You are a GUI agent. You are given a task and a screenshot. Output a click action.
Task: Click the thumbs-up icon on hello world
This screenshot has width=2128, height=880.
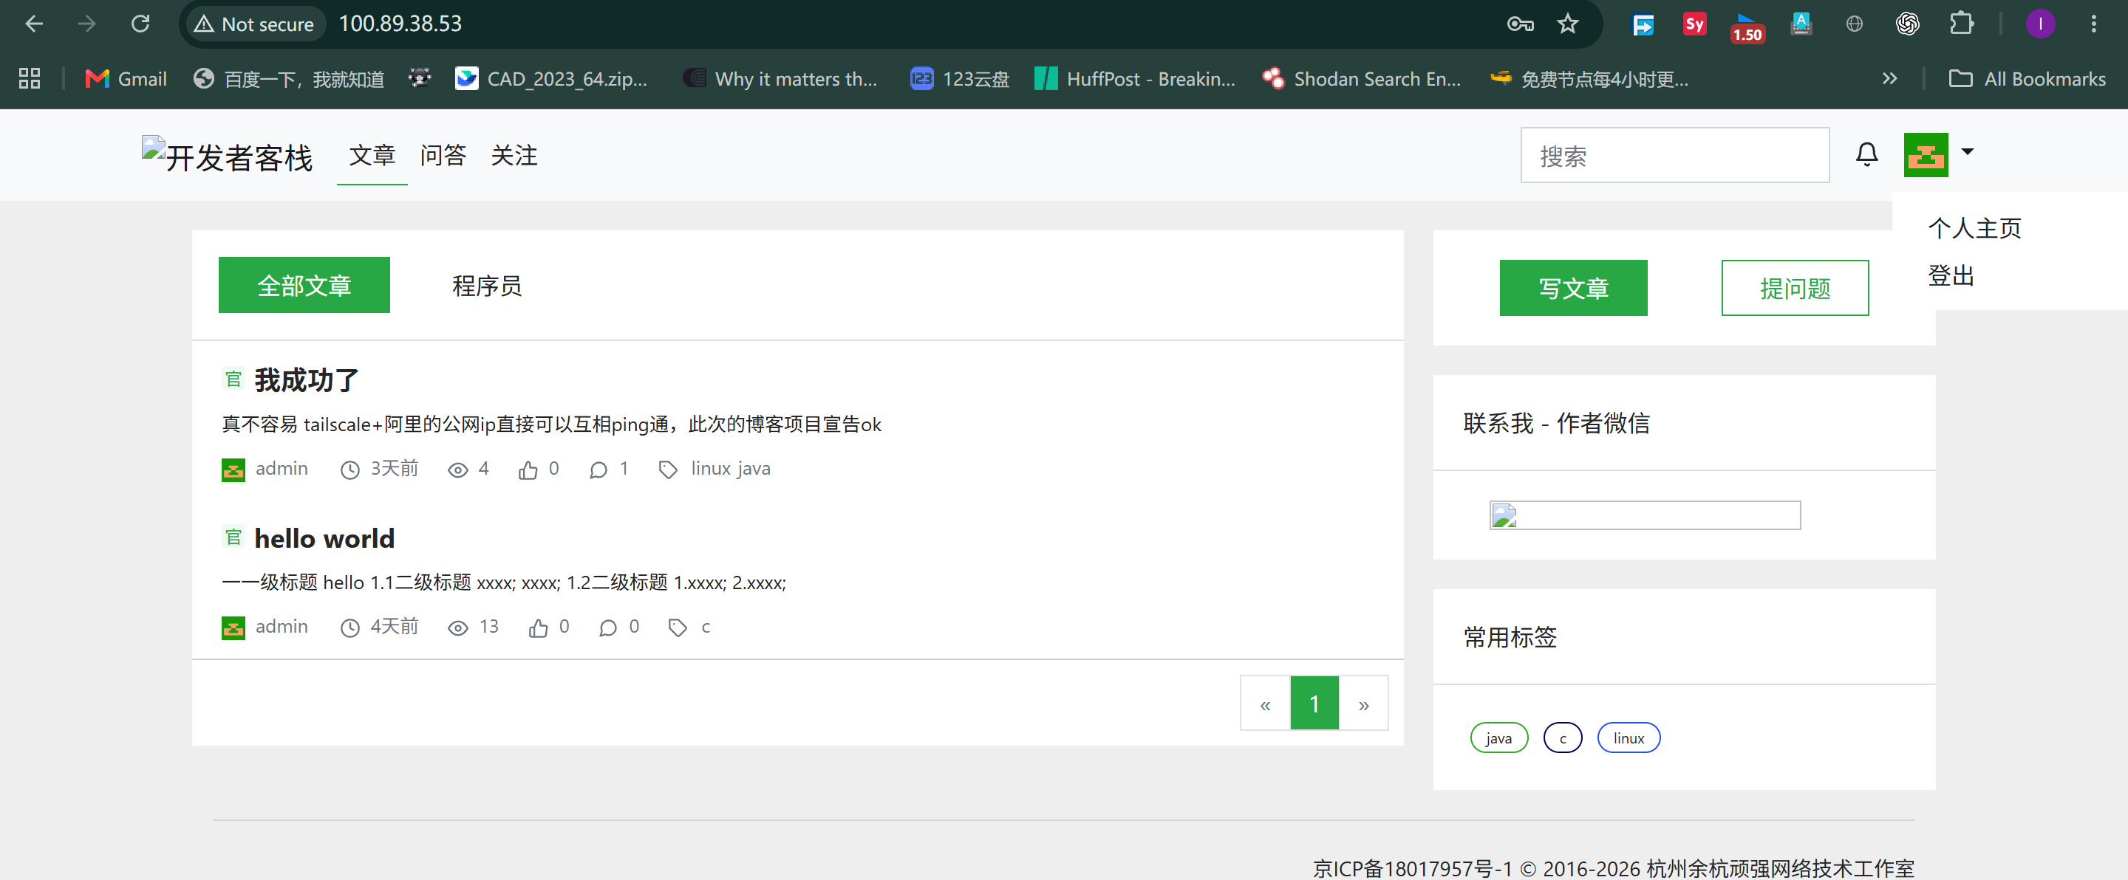click(x=539, y=628)
